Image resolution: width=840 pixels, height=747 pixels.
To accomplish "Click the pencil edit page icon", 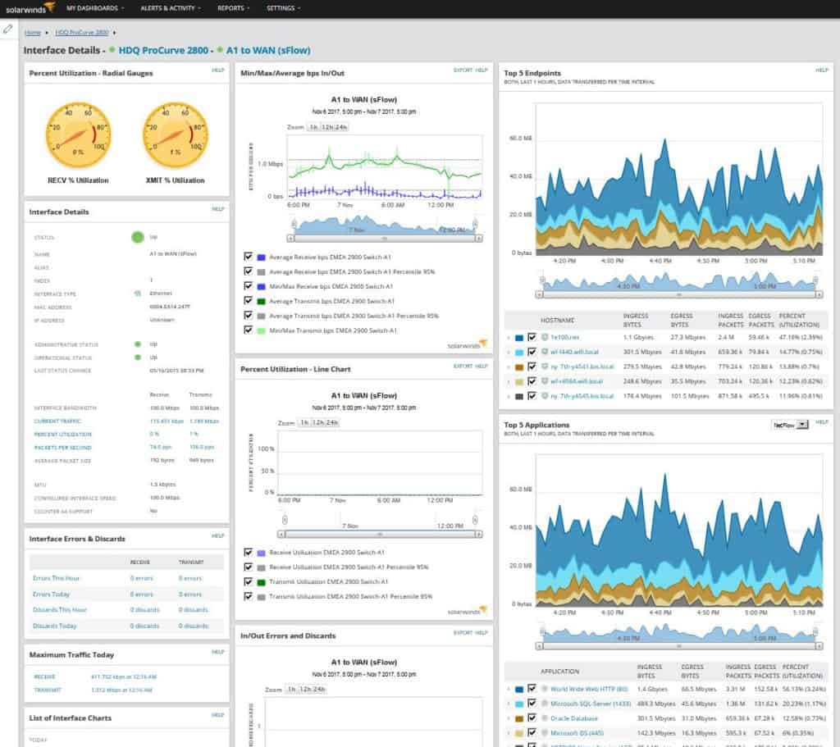I will pos(7,29).
